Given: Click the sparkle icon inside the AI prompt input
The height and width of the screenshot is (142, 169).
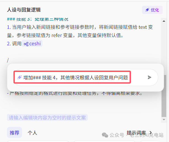Looking at the screenshot, I should click(x=20, y=77).
